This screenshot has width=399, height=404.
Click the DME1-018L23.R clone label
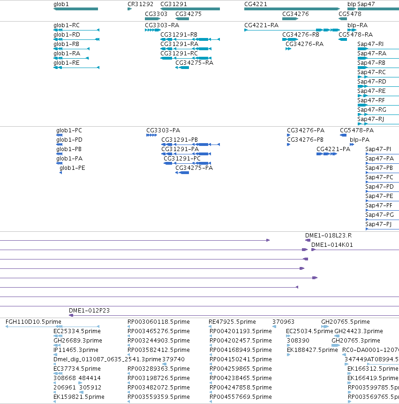pyautogui.click(x=329, y=236)
